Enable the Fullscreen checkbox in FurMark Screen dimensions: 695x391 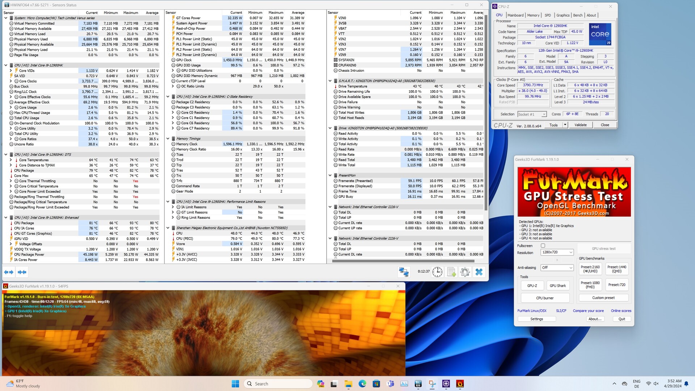click(543, 246)
